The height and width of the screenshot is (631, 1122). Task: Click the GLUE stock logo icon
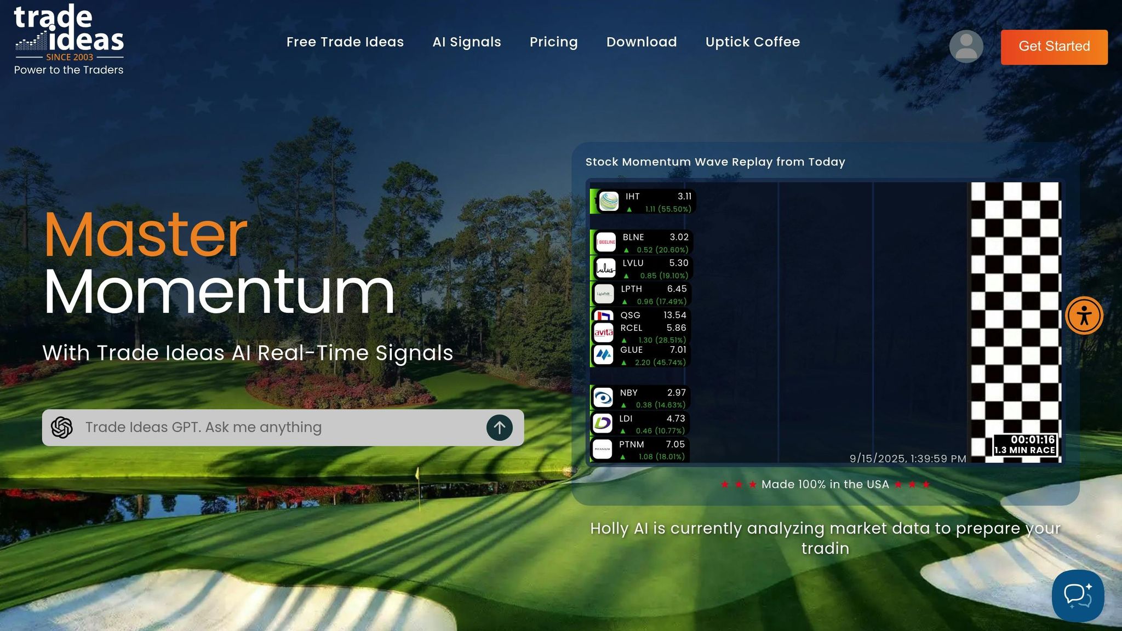[604, 355]
